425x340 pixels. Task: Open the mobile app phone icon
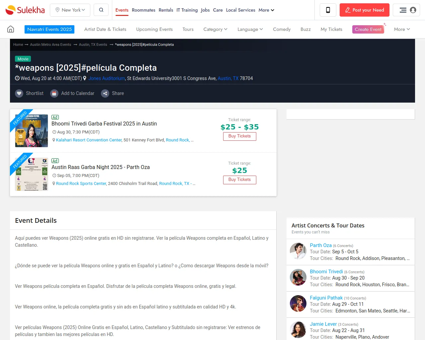coord(328,10)
